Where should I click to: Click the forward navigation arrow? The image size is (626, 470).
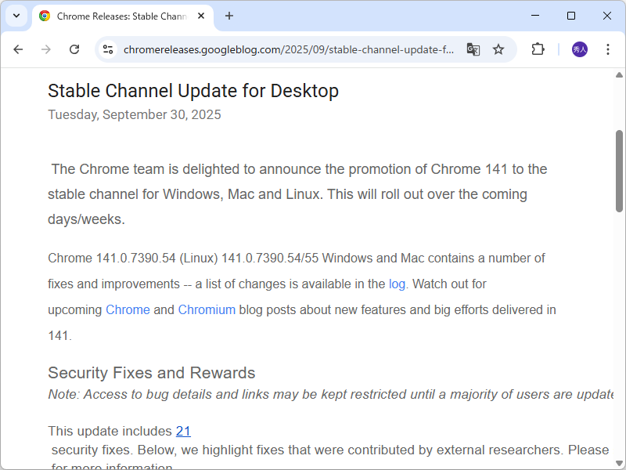click(x=46, y=49)
